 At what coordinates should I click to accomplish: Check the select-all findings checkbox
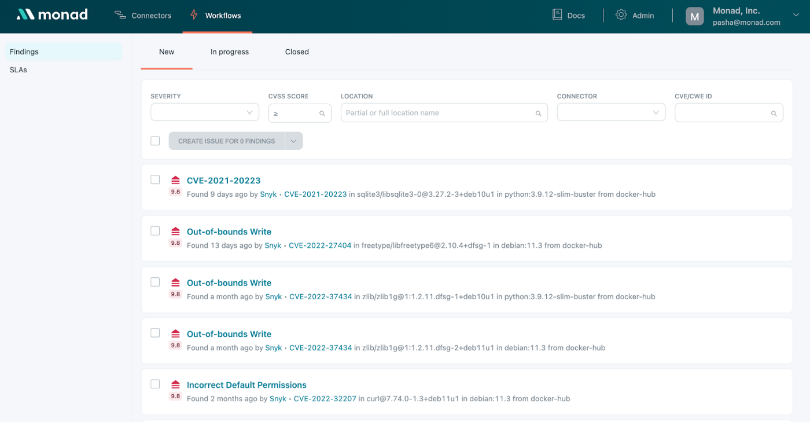155,141
